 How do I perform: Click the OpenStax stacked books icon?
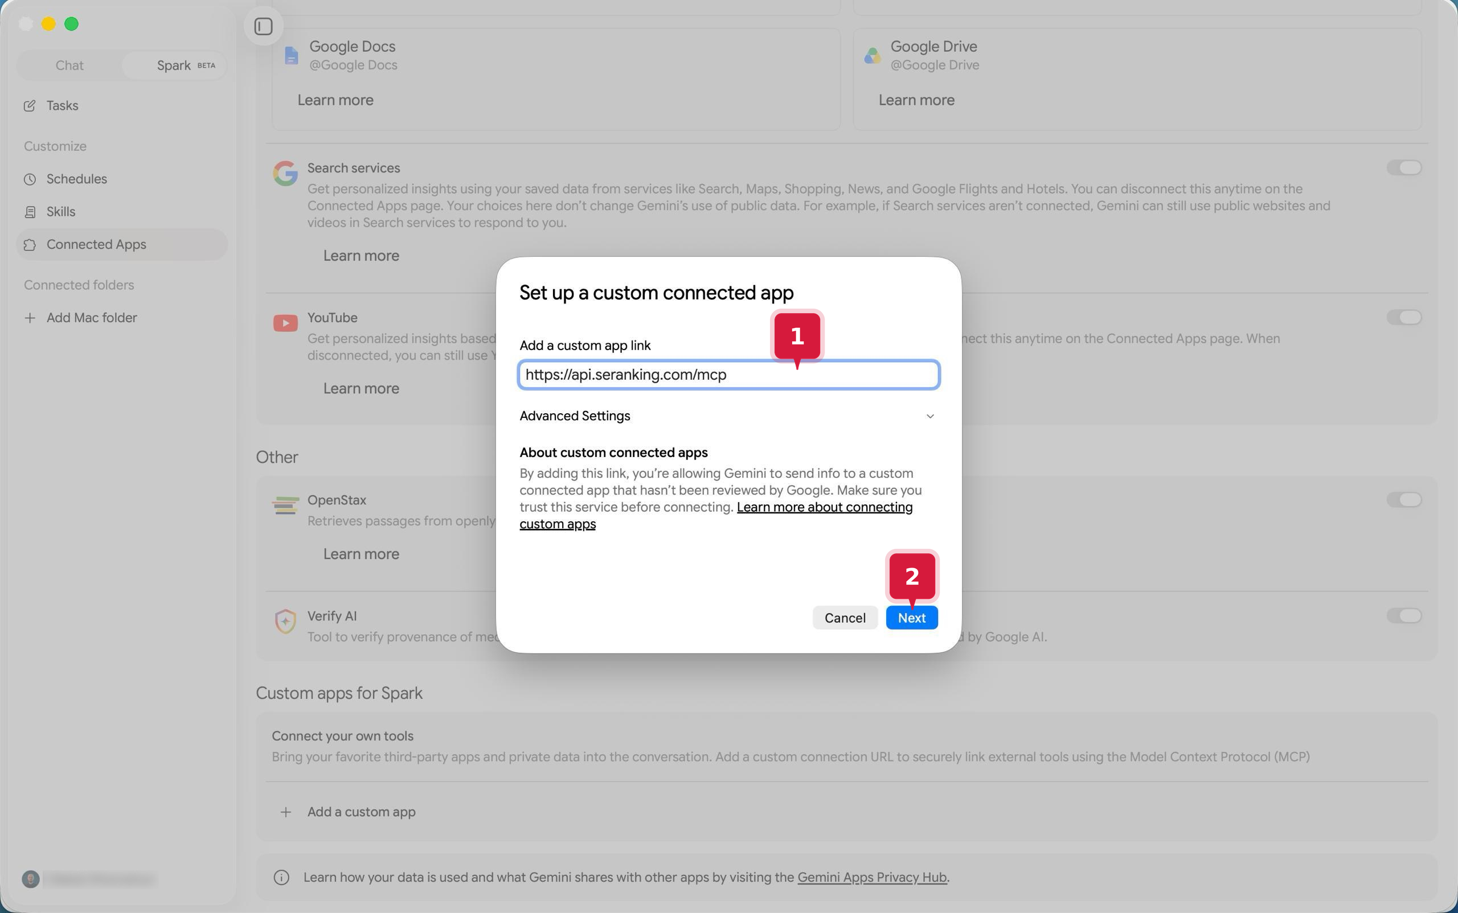click(x=285, y=505)
